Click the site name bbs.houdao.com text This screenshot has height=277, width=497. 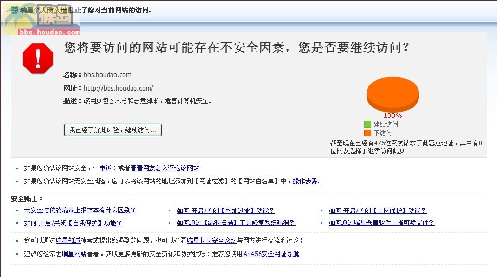(107, 75)
